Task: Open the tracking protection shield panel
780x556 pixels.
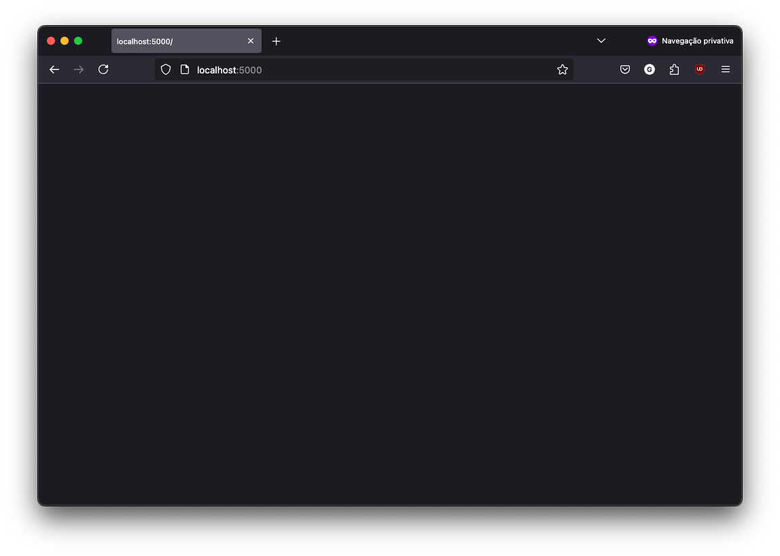Action: tap(166, 69)
